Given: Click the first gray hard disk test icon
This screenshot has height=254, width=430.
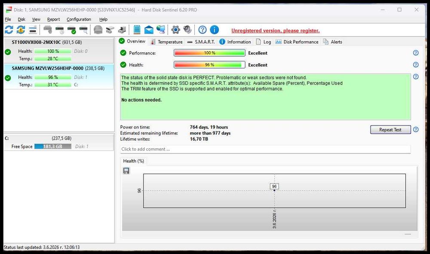Looking at the screenshot, I should [48, 30].
